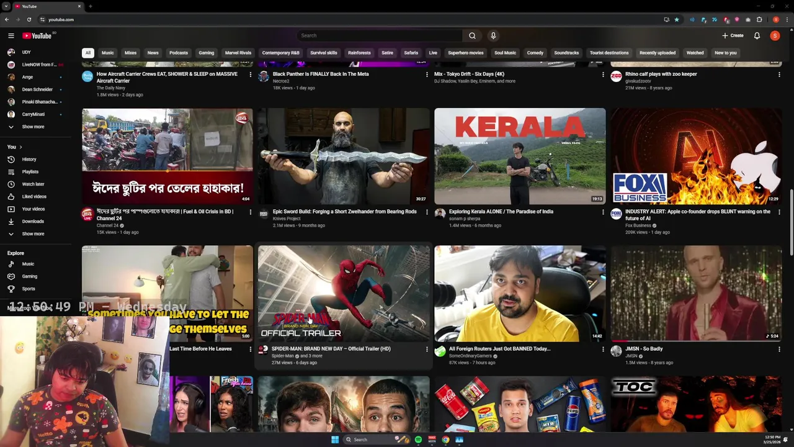
Task: Open Dean Schneider subscription channel
Action: point(37,89)
